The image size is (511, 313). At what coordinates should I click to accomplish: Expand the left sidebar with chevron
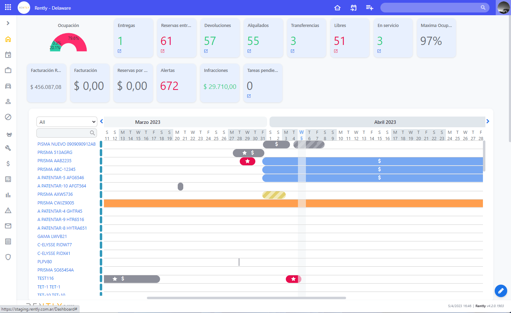[x=8, y=23]
